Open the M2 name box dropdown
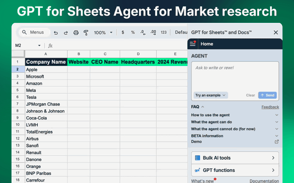 (x=39, y=45)
